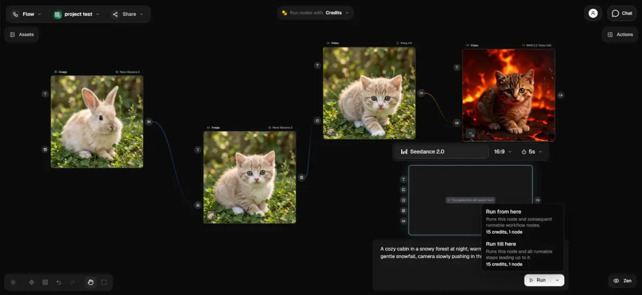
Task: Click the image output port of the rabbit node
Action: click(x=149, y=122)
